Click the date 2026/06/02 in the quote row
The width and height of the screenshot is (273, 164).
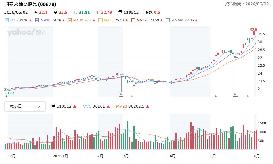coord(16,13)
